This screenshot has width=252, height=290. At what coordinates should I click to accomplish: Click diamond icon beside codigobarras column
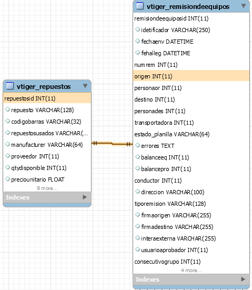(7, 121)
